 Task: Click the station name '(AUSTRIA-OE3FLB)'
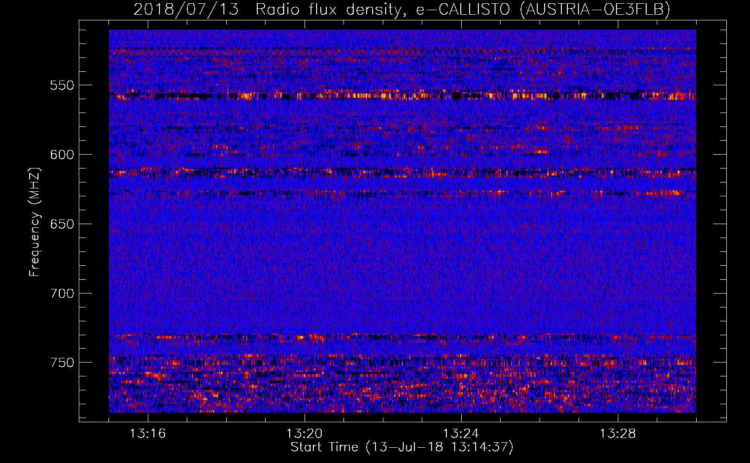[595, 9]
